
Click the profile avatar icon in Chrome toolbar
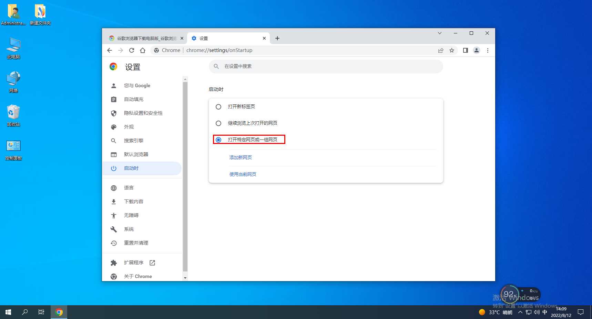click(477, 50)
